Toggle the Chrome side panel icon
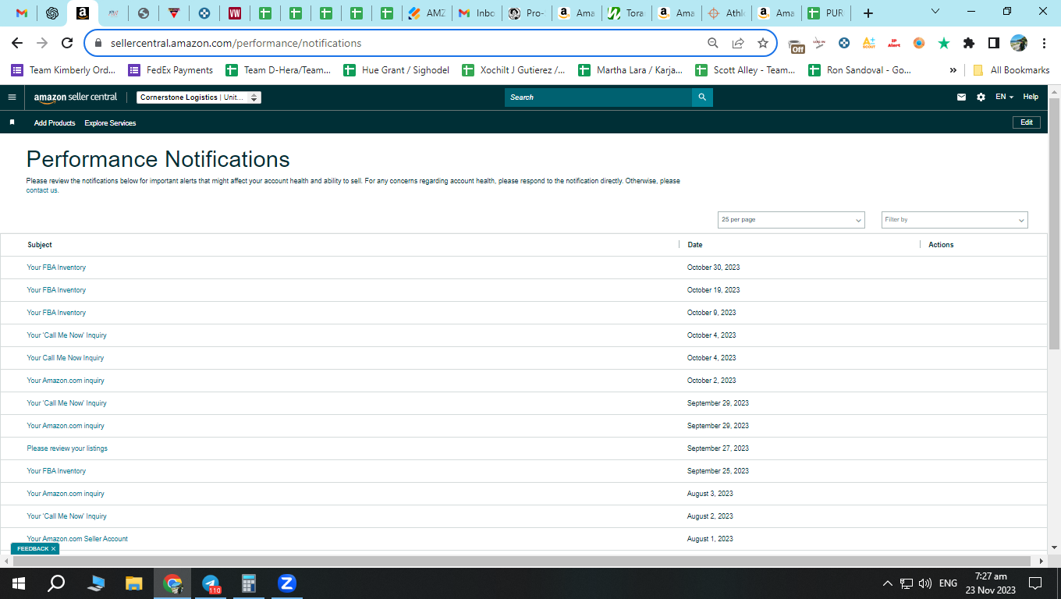 pos(994,43)
